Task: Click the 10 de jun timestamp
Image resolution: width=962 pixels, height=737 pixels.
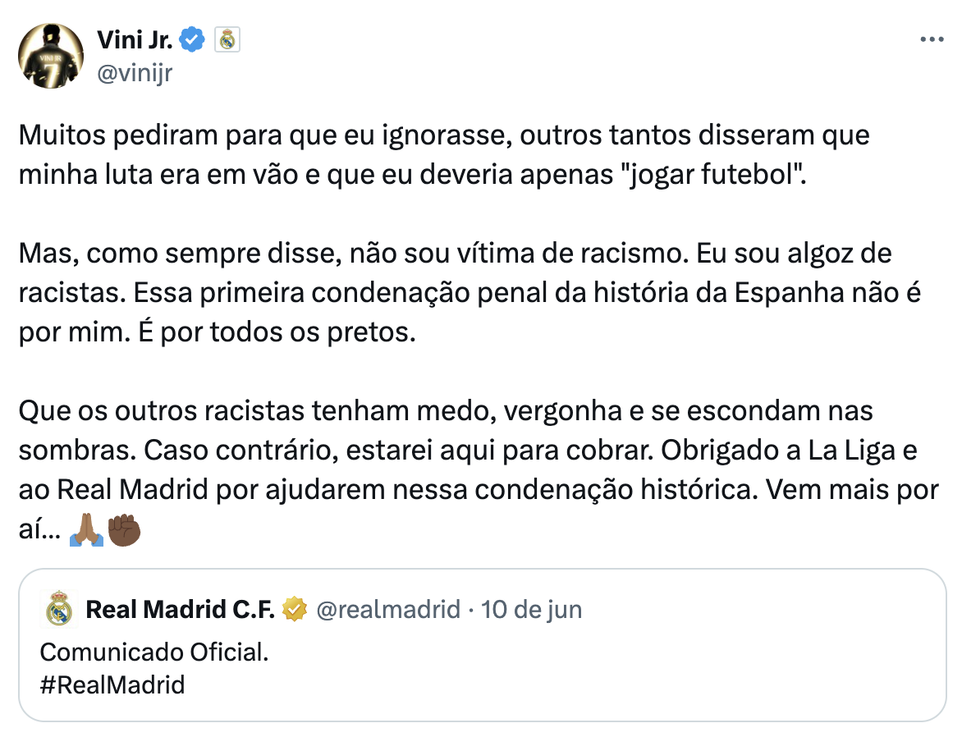Action: 531,609
